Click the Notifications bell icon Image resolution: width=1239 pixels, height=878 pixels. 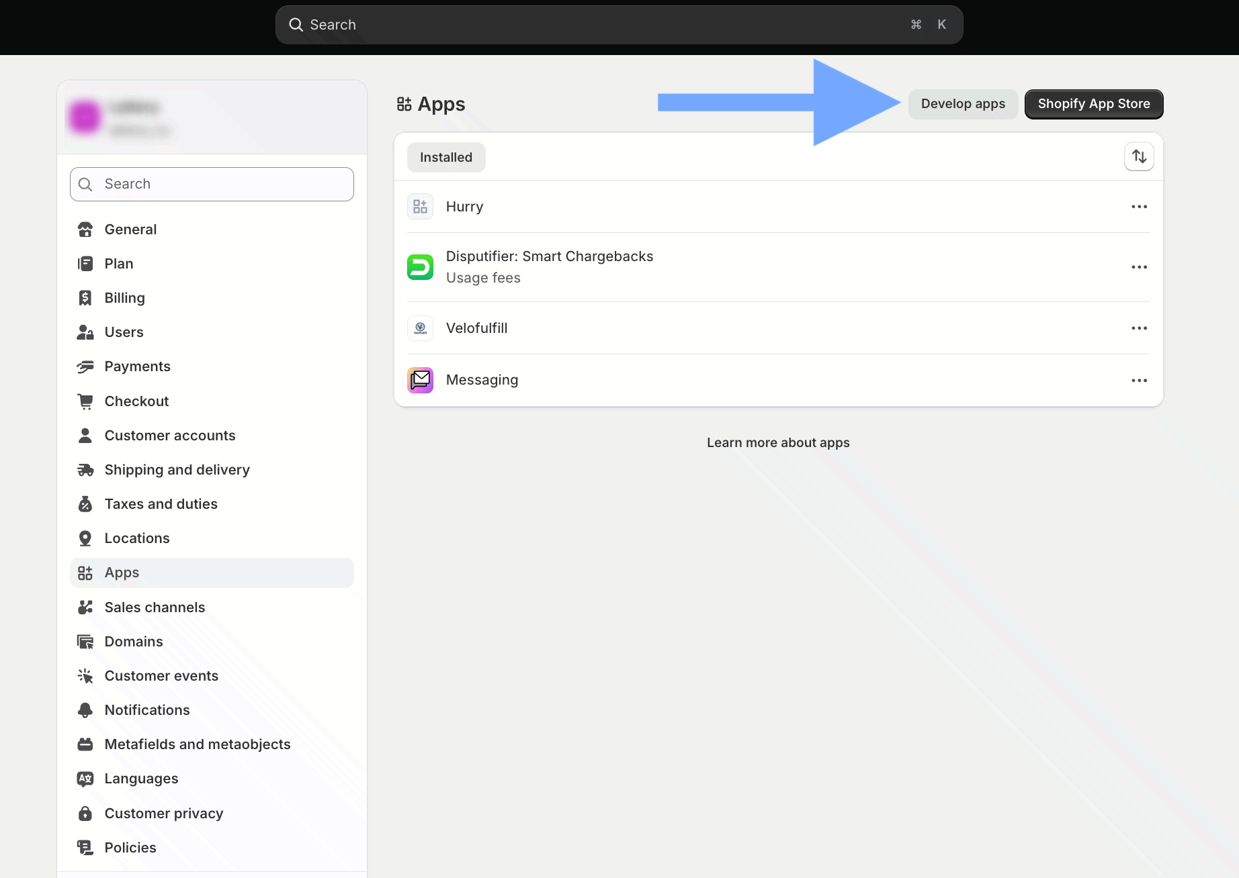[x=85, y=710]
